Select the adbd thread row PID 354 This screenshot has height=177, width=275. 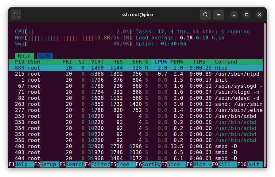[x=136, y=128]
